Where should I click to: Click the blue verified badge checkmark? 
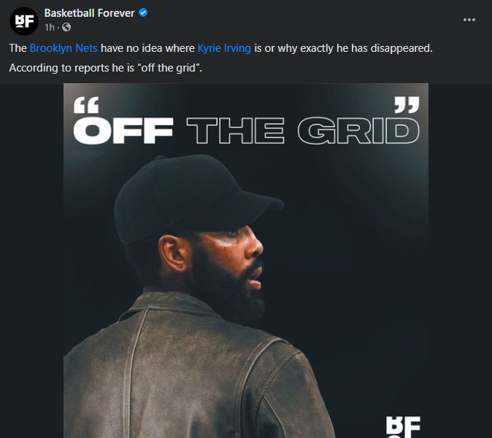click(143, 13)
